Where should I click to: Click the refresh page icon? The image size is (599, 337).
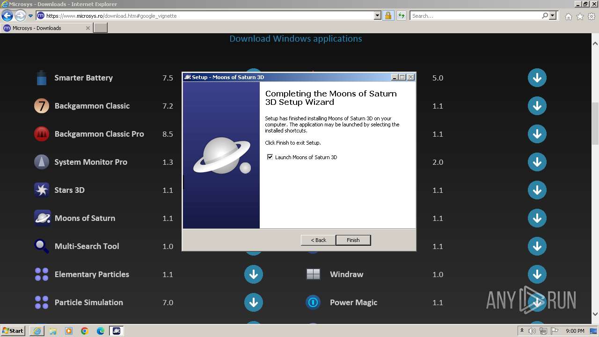point(401,15)
